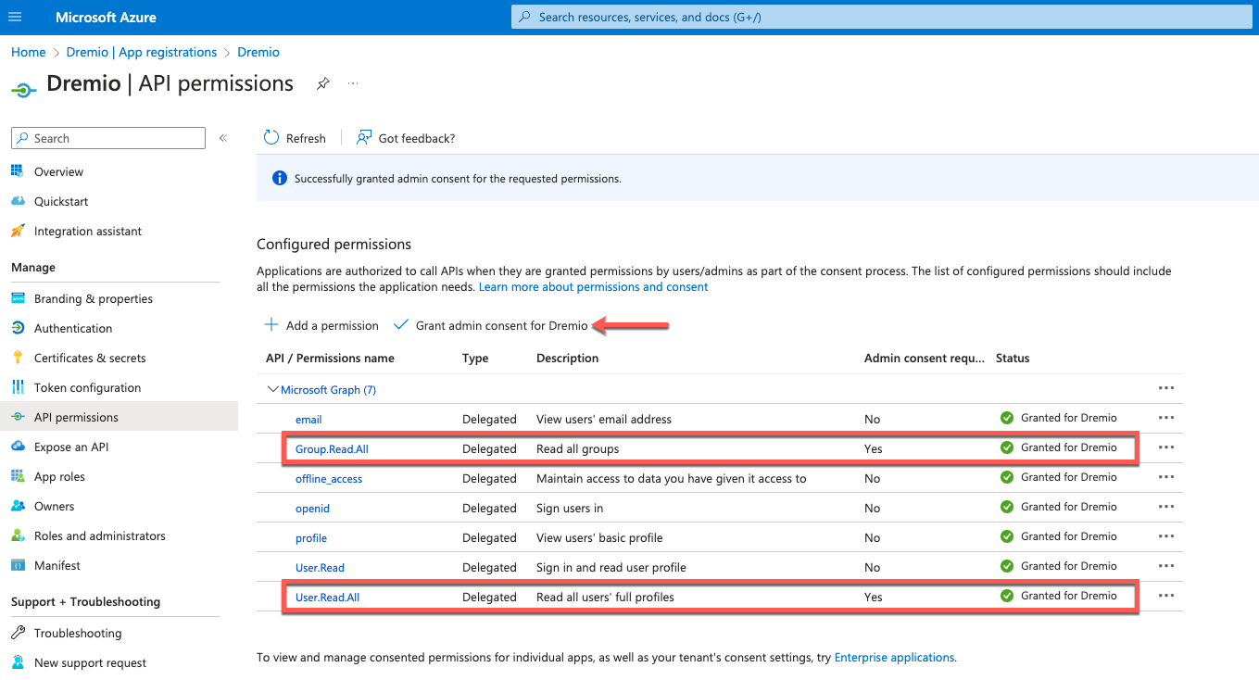1259x680 pixels.
Task: Open the Enterprise applications link
Action: coord(894,658)
